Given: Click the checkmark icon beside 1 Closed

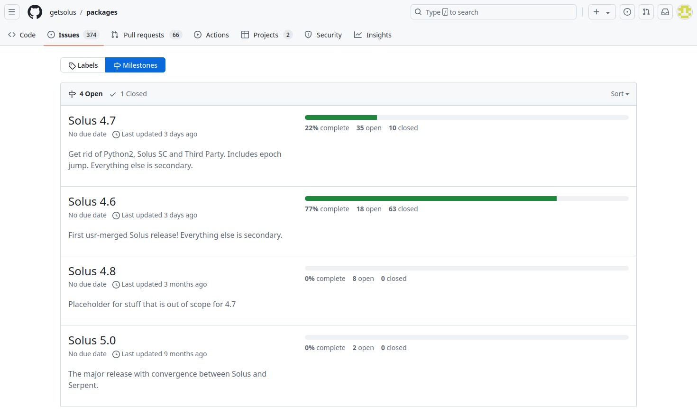Looking at the screenshot, I should [113, 94].
